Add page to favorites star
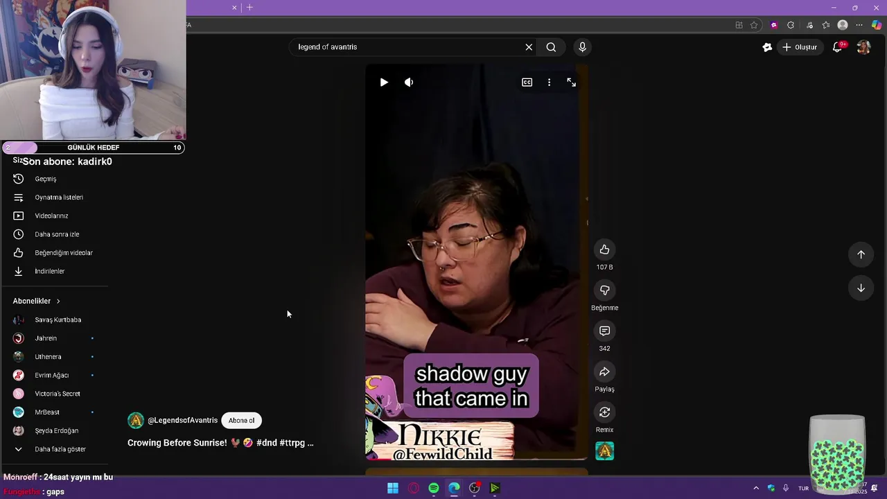This screenshot has width=887, height=499. [x=754, y=25]
